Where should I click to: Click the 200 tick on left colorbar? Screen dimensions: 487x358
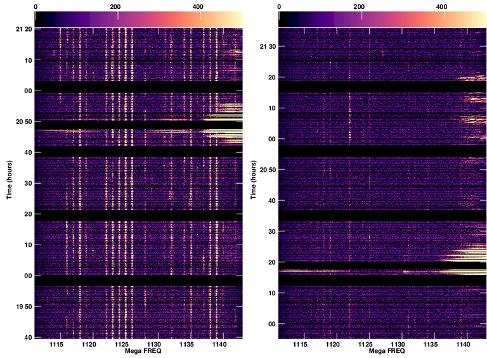(115, 6)
